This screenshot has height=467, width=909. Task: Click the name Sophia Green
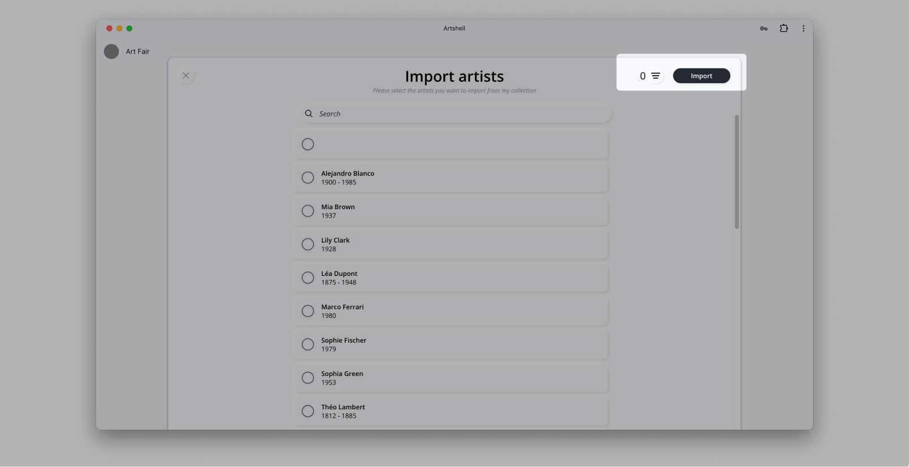click(342, 374)
